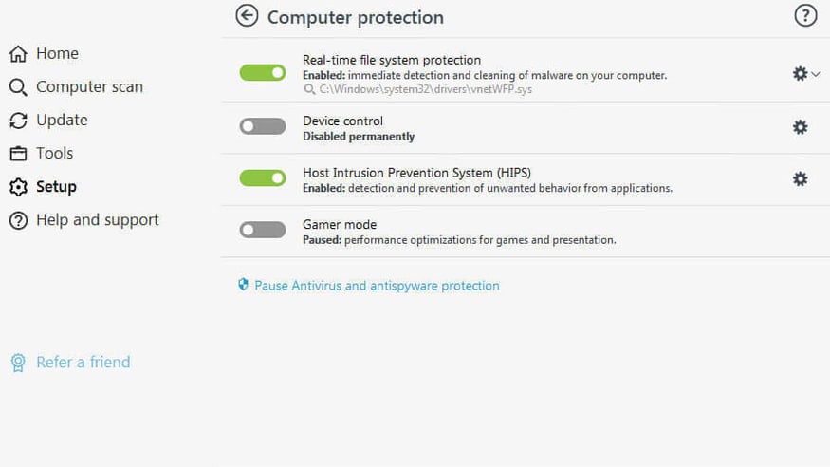Click the Refer a friend ribbon icon
This screenshot has width=830, height=467.
[x=18, y=363]
